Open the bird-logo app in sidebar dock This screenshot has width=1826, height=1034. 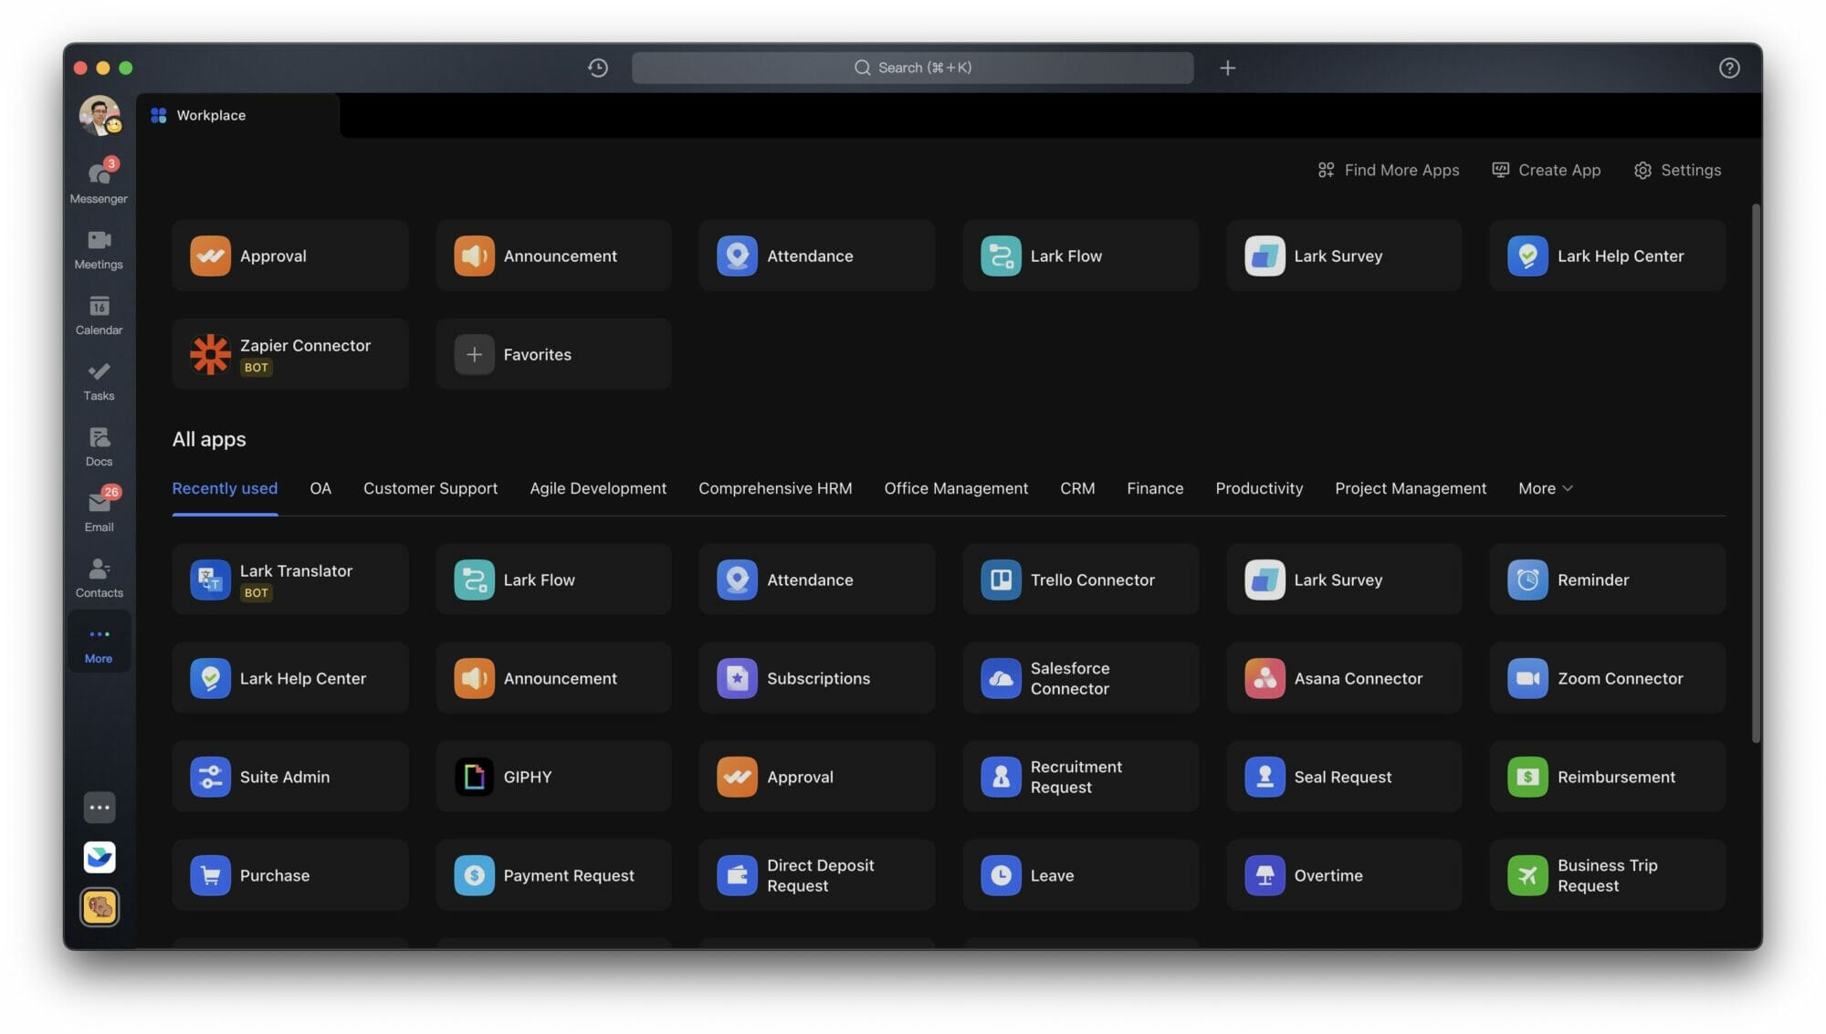coord(100,857)
